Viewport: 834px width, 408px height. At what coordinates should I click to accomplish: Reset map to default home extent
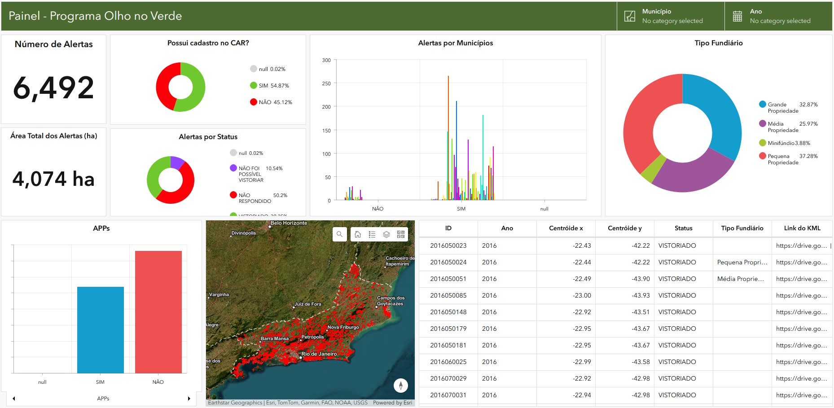click(x=358, y=234)
